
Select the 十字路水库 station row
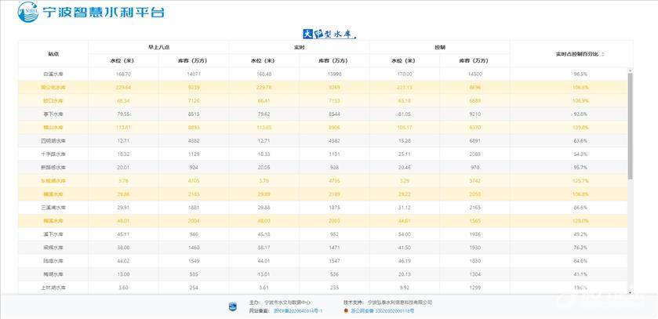322,154
